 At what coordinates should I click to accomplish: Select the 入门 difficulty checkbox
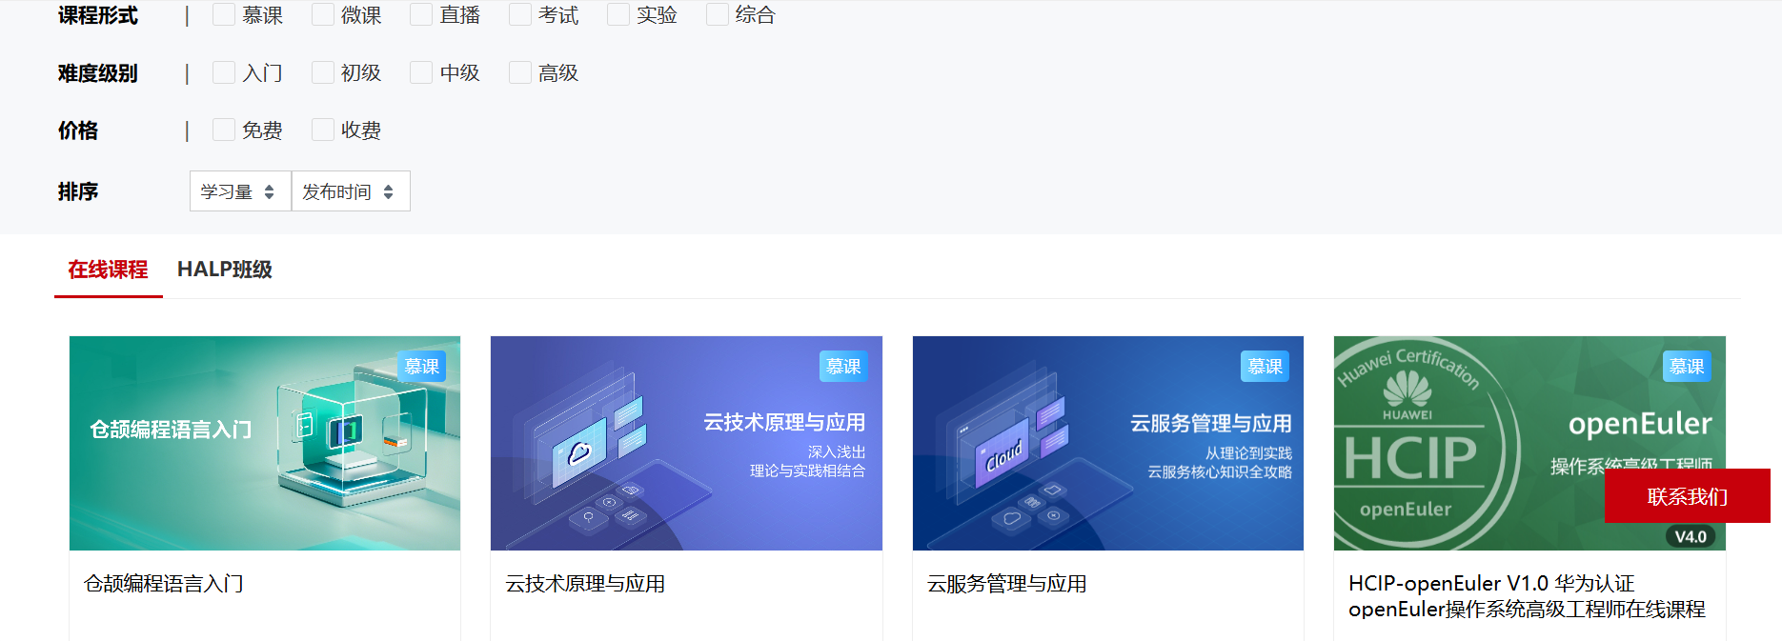pos(224,72)
